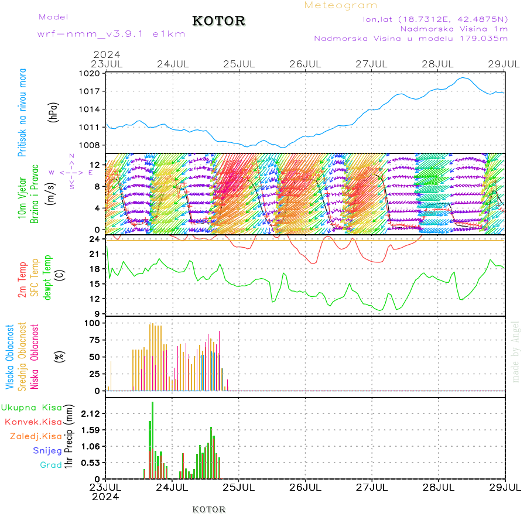Click the 2.12 precipitation axis value
The height and width of the screenshot is (527, 527).
coord(91,414)
